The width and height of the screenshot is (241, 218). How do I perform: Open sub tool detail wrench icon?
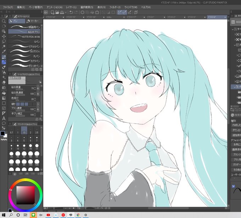tap(41, 119)
